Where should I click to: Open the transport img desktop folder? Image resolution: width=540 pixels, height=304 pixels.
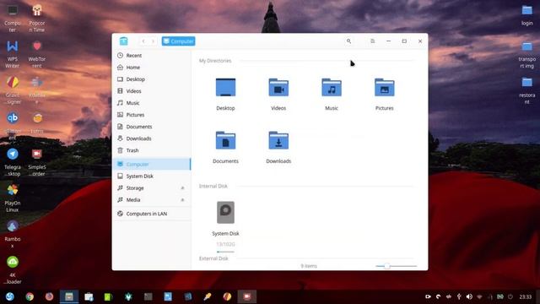526,54
